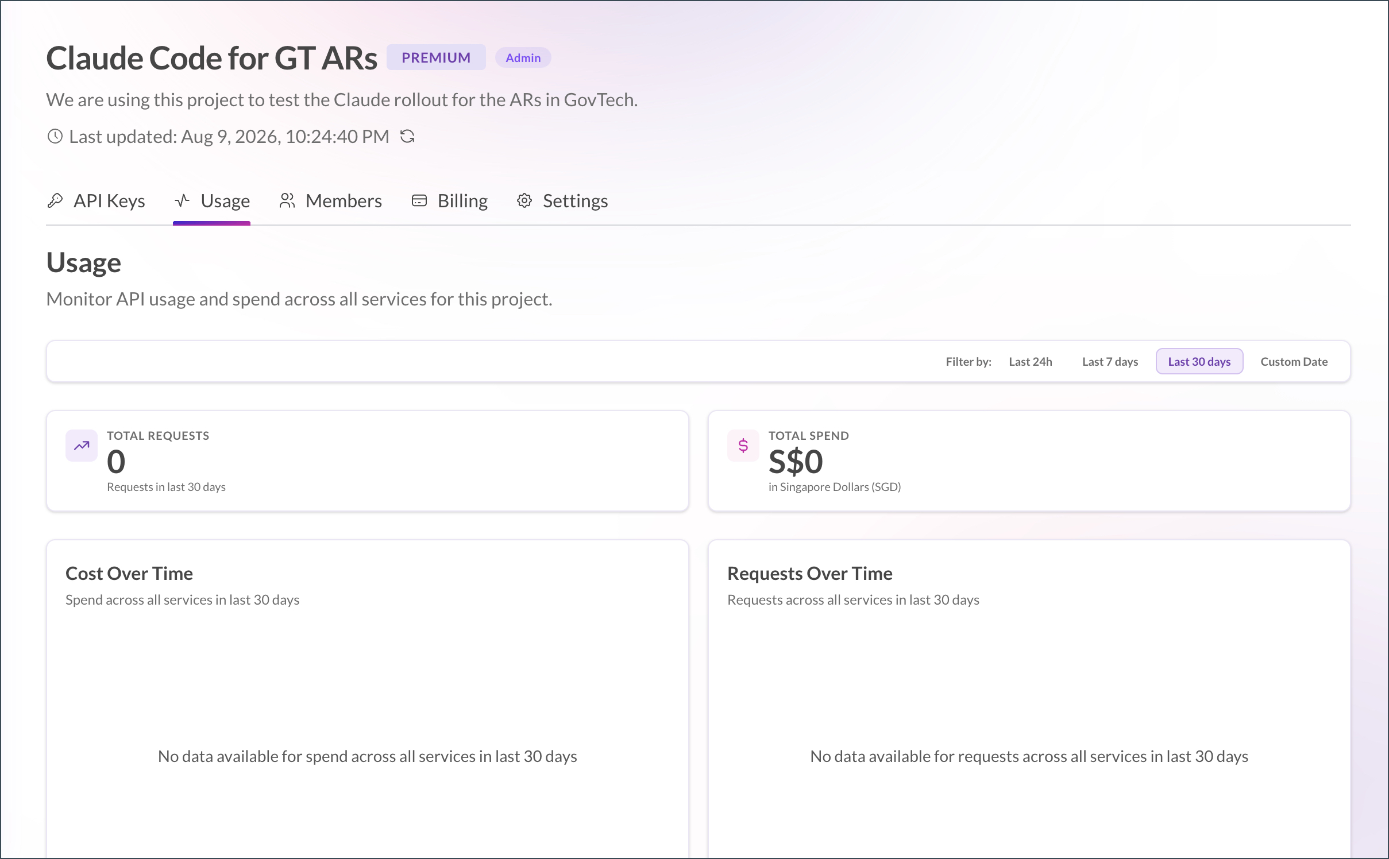Viewport: 1389px width, 859px height.
Task: Click 'Requests across all services' subtitle
Action: [x=853, y=599]
